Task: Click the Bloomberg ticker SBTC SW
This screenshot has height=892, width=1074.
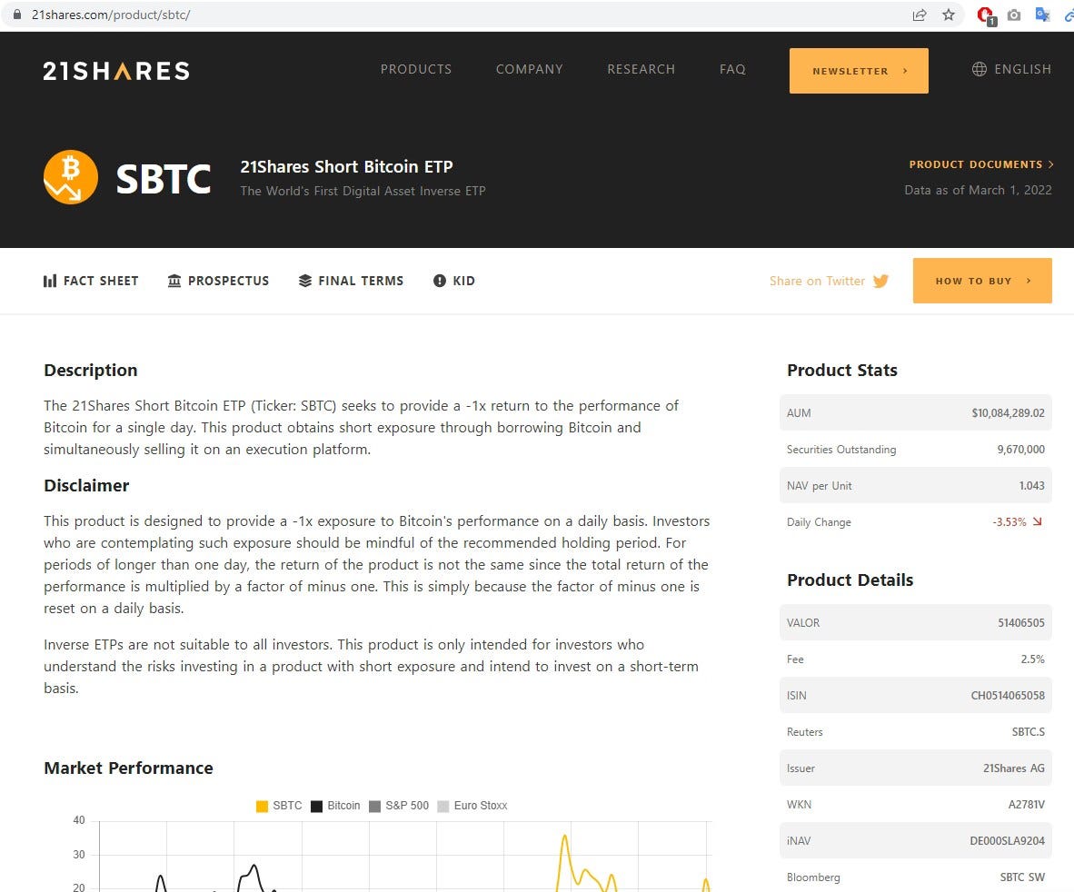Action: (1022, 877)
